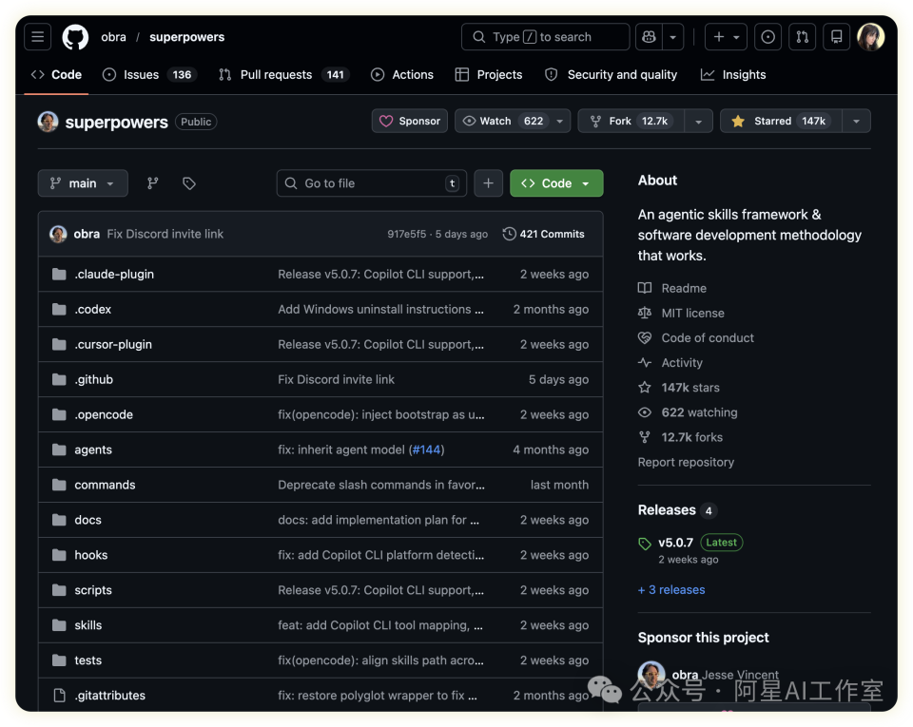The image size is (913, 727).
Task: Toggle the Watch button
Action: (x=502, y=121)
